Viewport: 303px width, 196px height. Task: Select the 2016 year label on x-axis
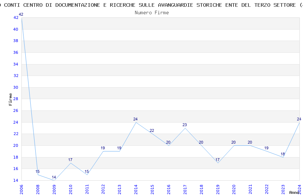[169, 189]
